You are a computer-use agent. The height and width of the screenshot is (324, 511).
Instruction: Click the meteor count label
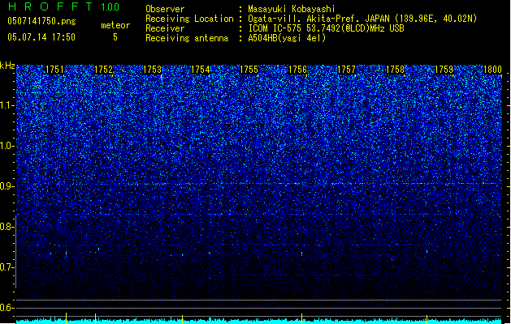(115, 25)
